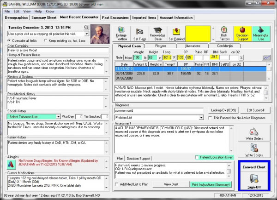Click Print Instructions (Summary) button
The height and width of the screenshot is (200, 277).
(x=211, y=184)
